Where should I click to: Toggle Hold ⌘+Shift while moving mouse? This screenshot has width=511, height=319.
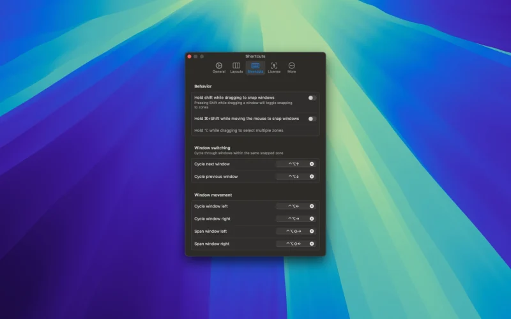pyautogui.click(x=312, y=119)
